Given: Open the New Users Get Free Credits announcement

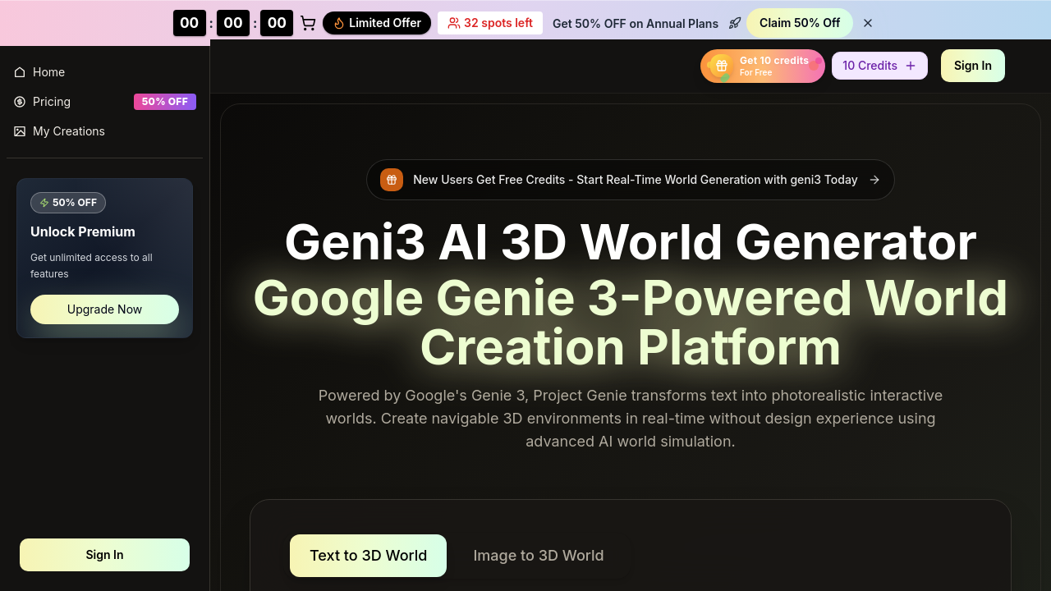Looking at the screenshot, I should [x=631, y=180].
